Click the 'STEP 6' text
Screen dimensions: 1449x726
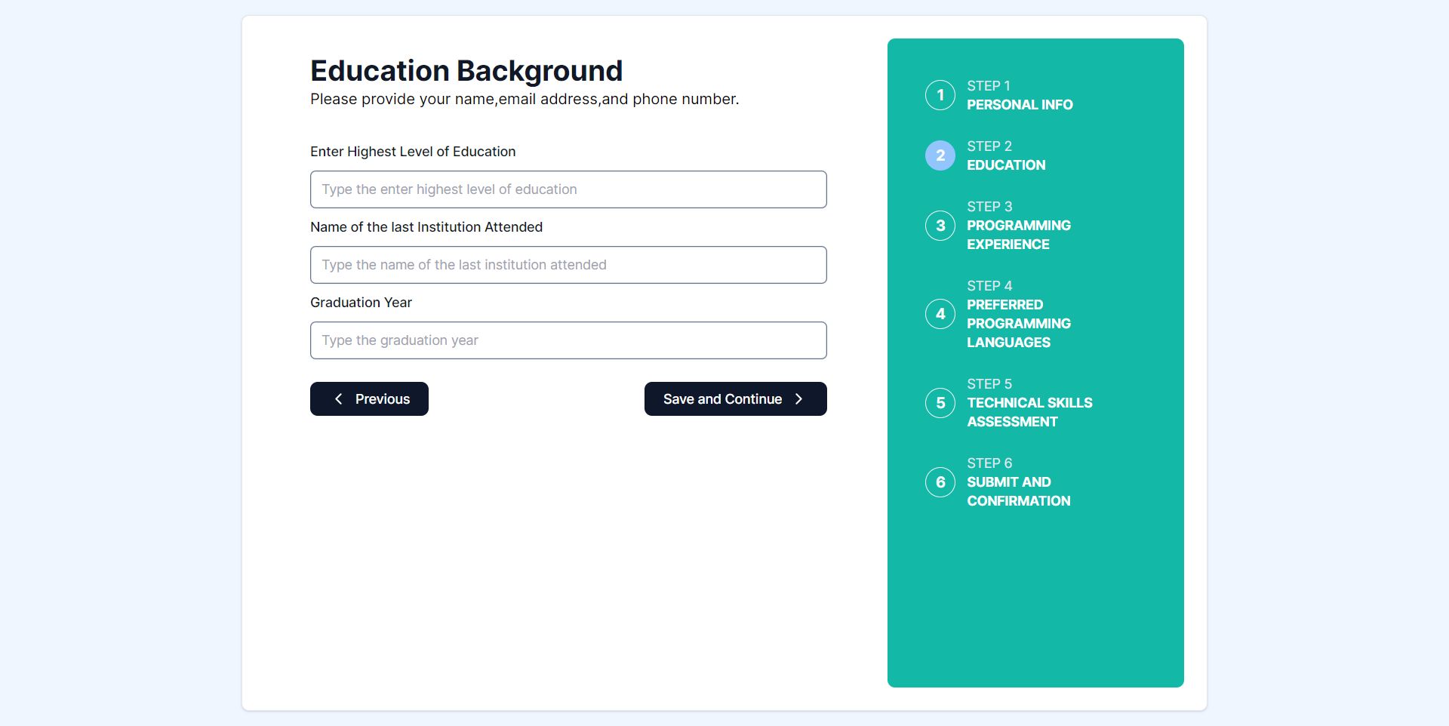click(989, 463)
